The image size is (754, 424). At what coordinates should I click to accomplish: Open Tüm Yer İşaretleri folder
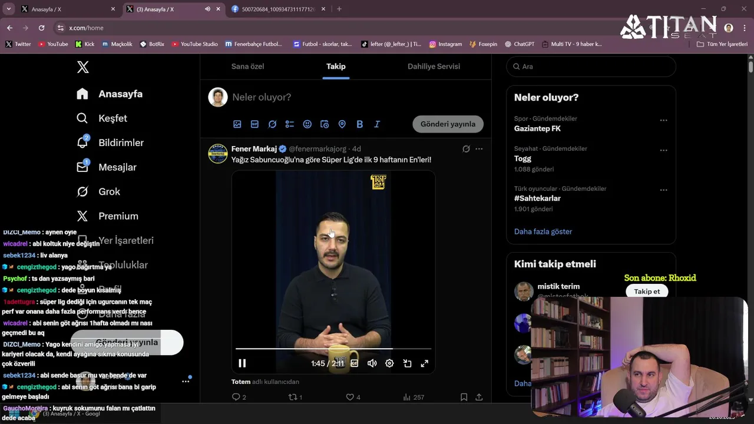point(722,44)
